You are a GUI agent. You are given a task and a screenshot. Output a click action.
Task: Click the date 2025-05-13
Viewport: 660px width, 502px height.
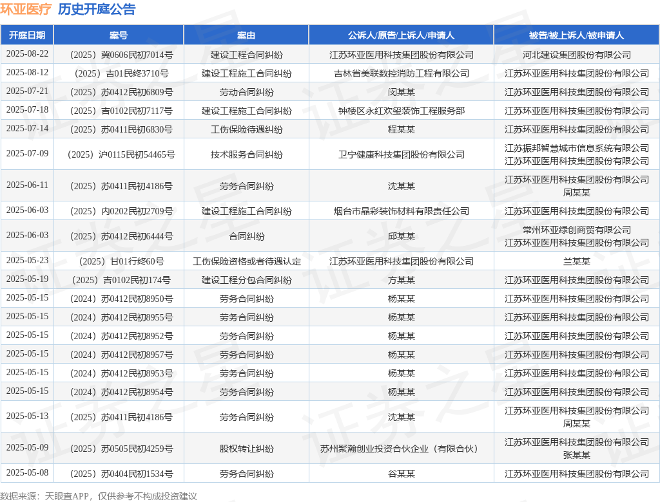(27, 416)
